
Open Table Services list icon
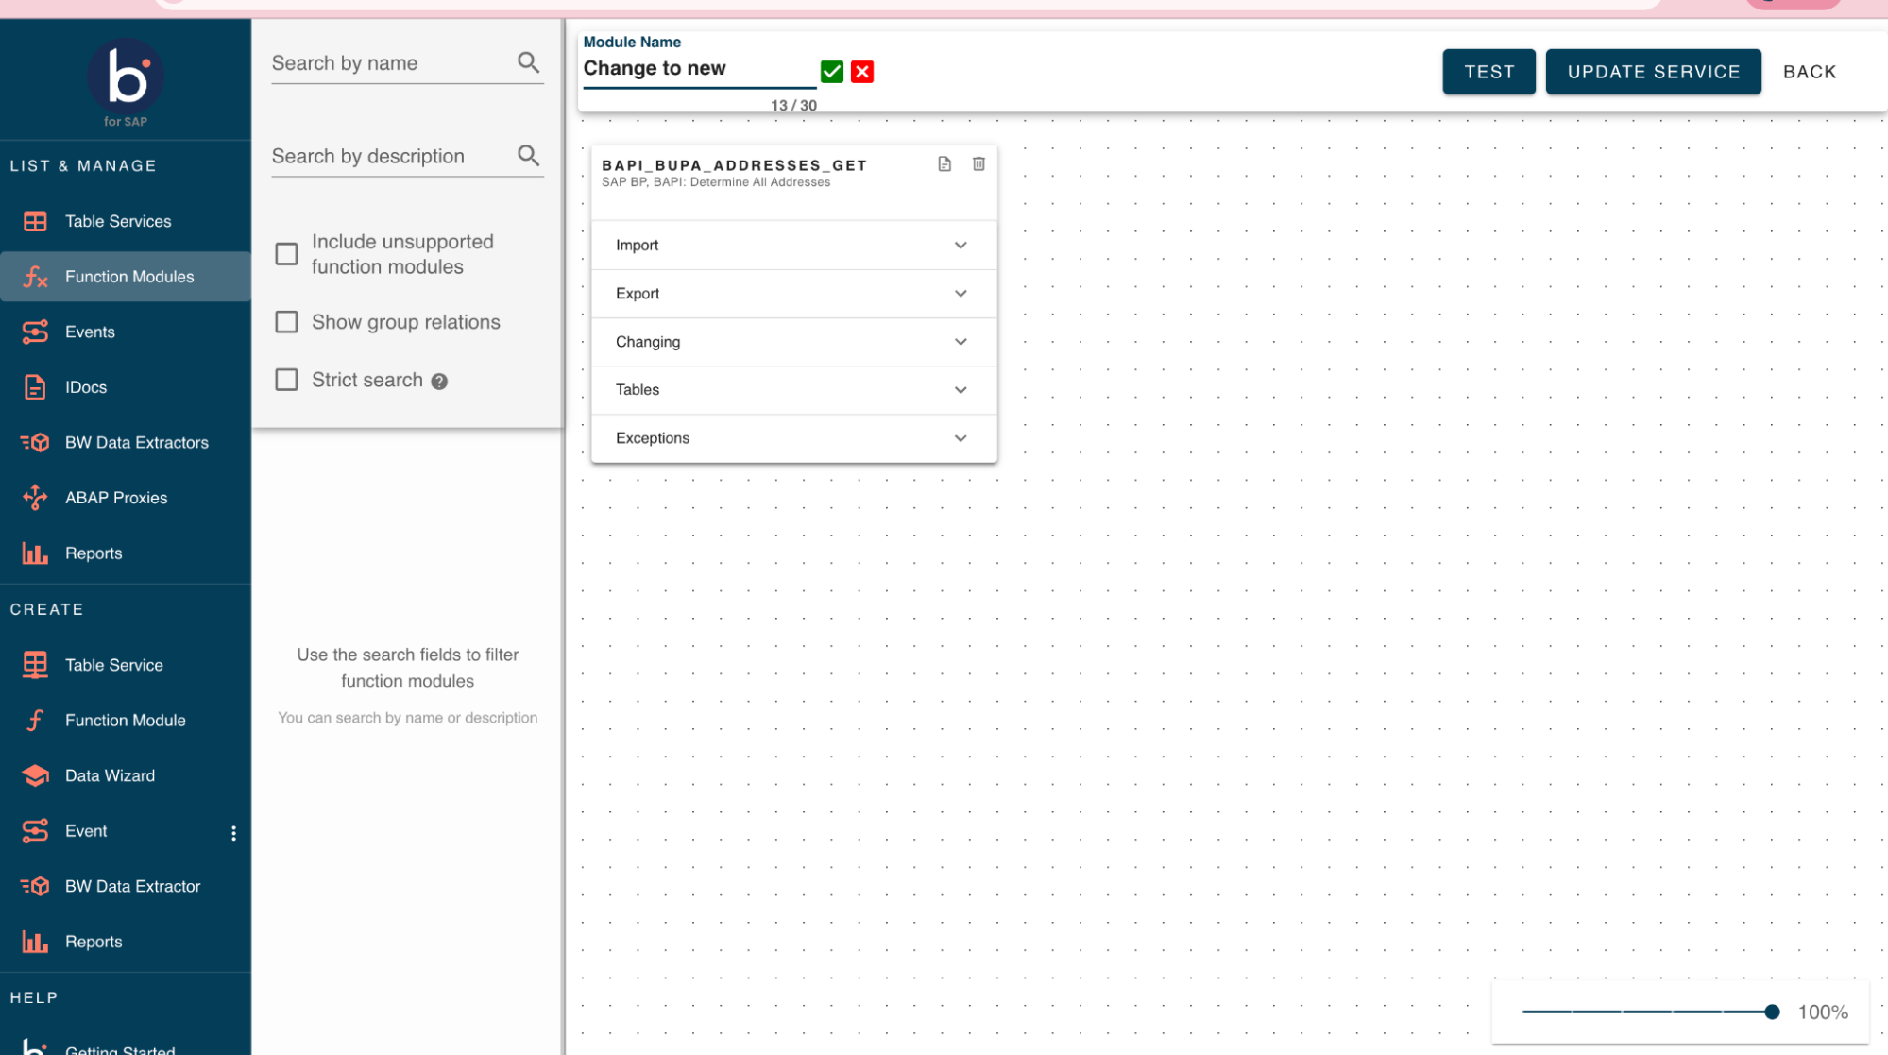pyautogui.click(x=35, y=221)
